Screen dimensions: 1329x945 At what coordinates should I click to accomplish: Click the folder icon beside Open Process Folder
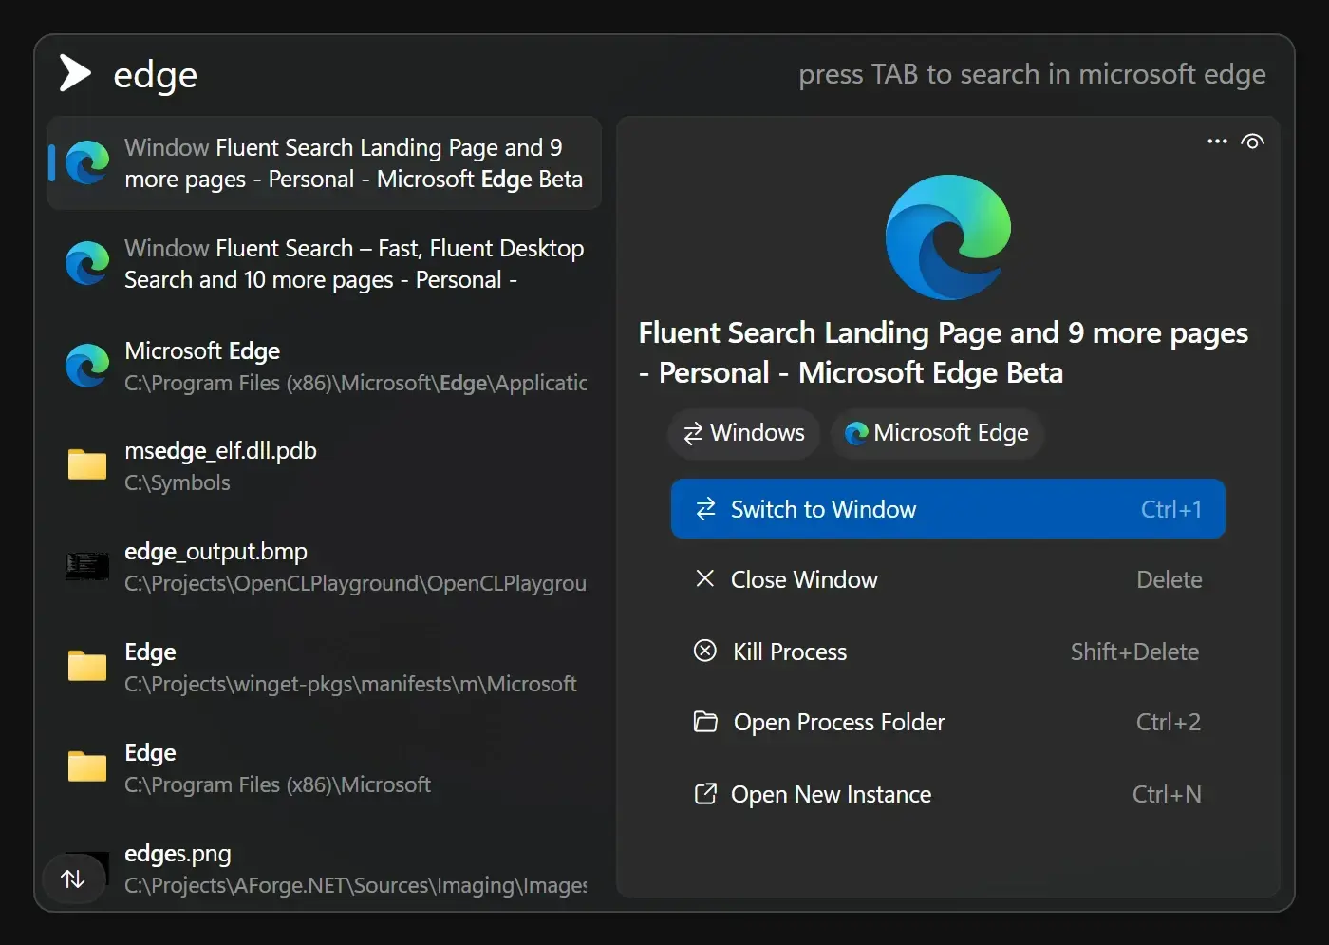coord(705,722)
